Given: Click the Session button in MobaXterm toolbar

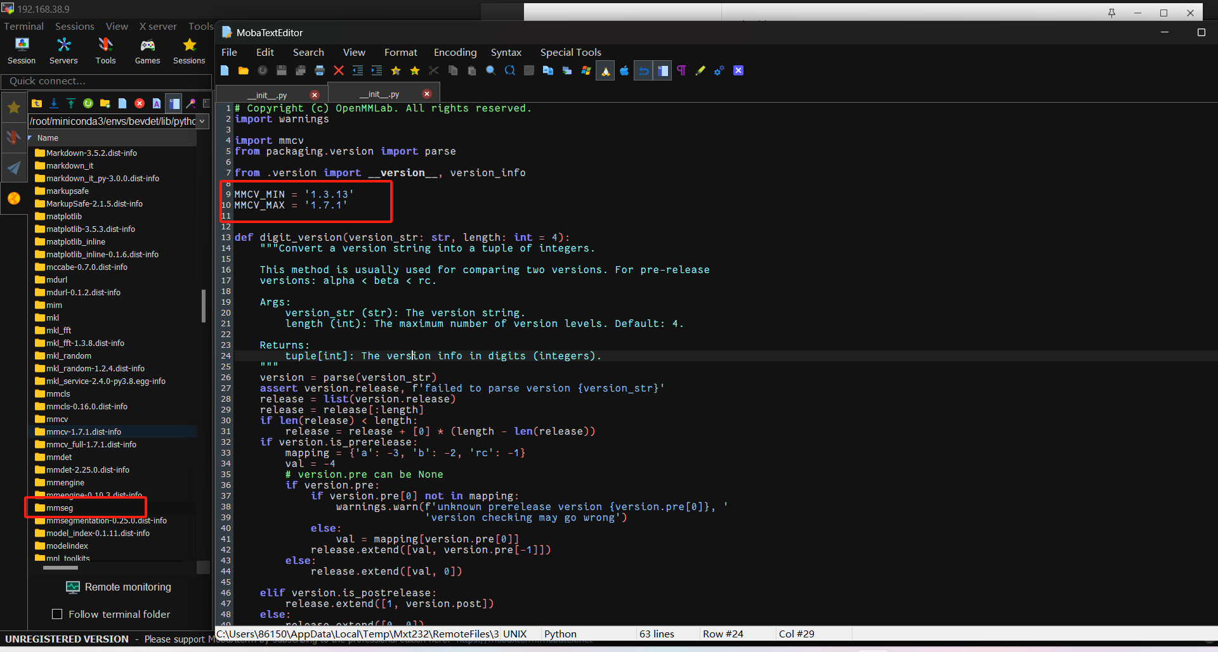Looking at the screenshot, I should point(22,51).
